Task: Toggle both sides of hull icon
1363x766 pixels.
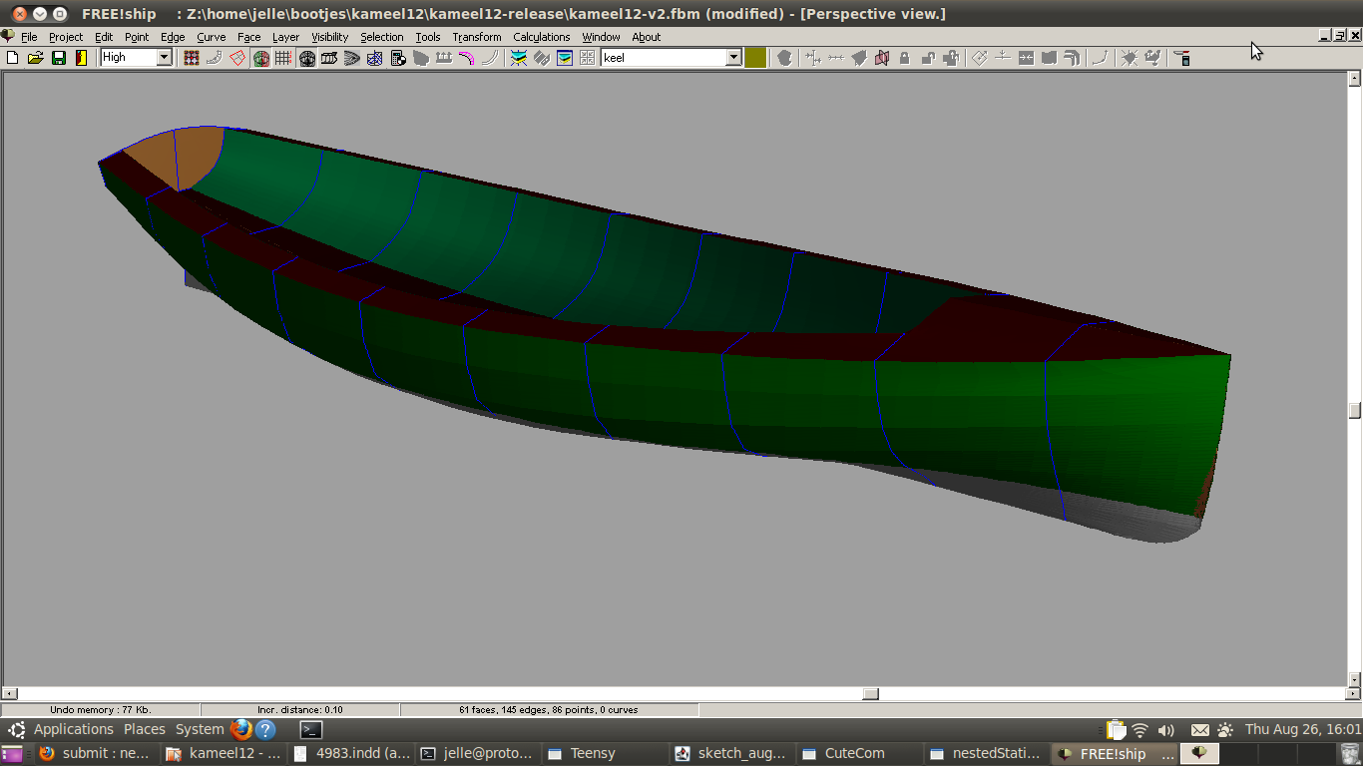Action: click(x=261, y=58)
